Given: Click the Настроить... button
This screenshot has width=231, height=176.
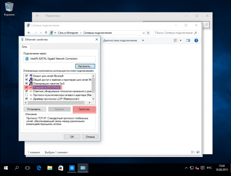Looking at the screenshot, I should 85,66.
